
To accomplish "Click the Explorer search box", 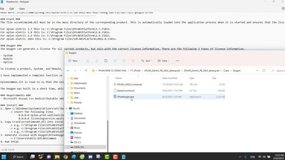I will pyautogui.click(x=277, y=71).
